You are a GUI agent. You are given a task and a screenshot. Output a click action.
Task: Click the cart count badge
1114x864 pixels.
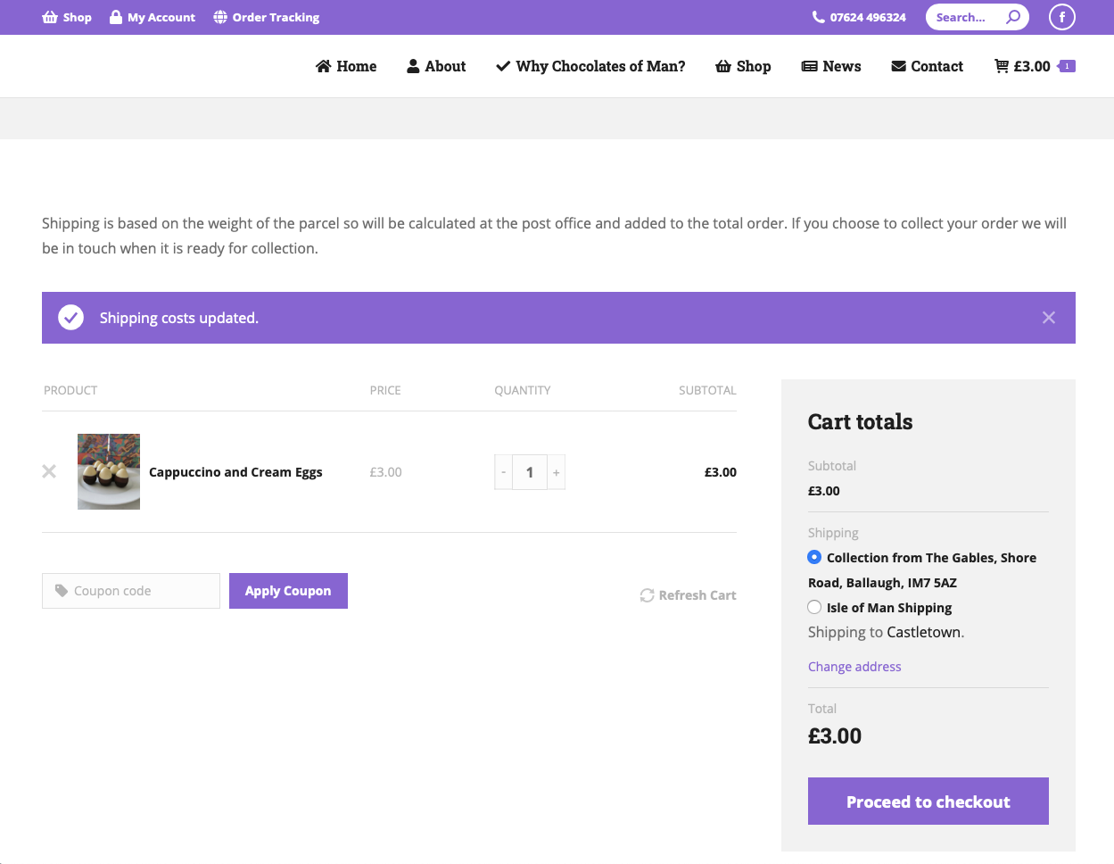1067,66
